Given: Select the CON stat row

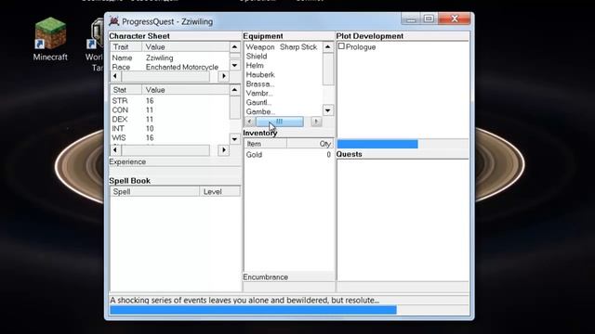Looking at the screenshot, I should tap(170, 109).
